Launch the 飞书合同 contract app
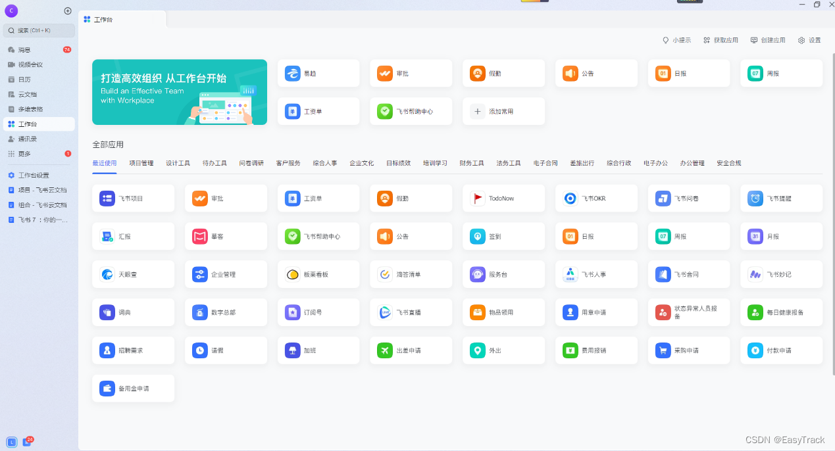The height and width of the screenshot is (451, 835). pyautogui.click(x=689, y=274)
